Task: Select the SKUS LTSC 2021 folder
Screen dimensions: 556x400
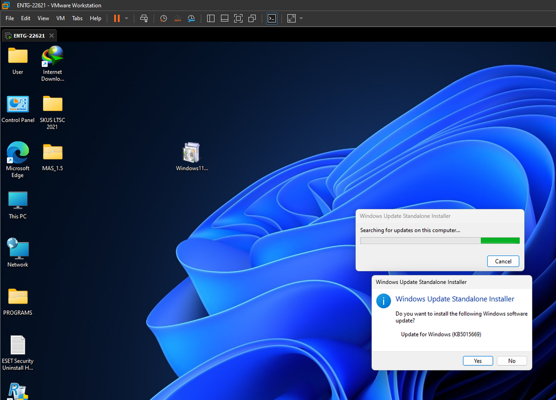Action: [52, 112]
